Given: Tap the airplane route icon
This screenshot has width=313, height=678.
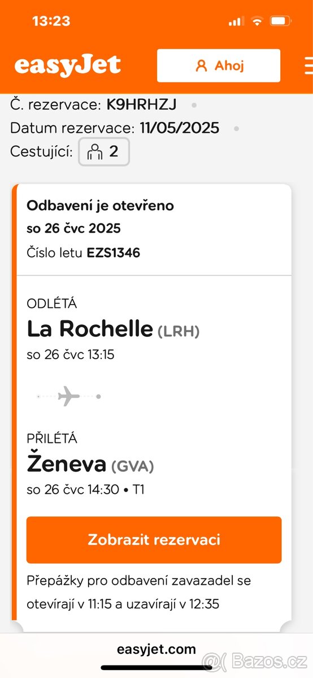Looking at the screenshot, I should (68, 396).
